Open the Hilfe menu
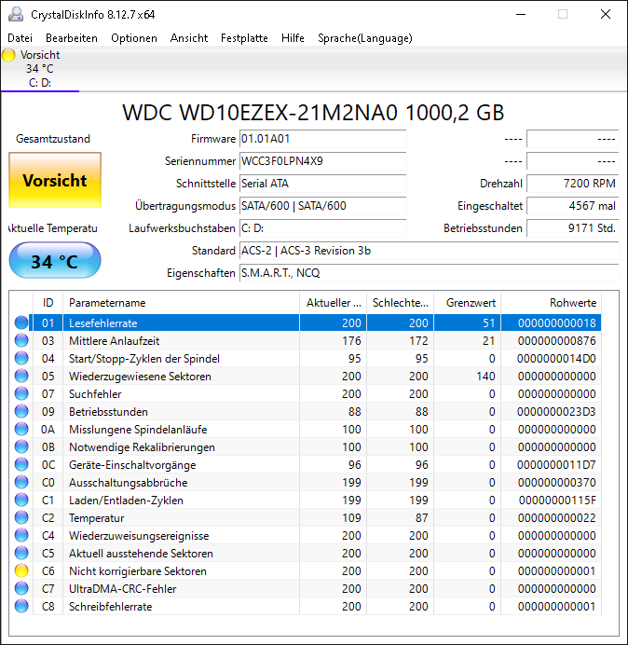The image size is (628, 645). coord(293,38)
